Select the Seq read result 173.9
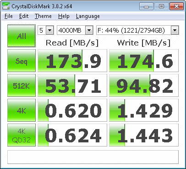186x169 pixels. click(72, 61)
